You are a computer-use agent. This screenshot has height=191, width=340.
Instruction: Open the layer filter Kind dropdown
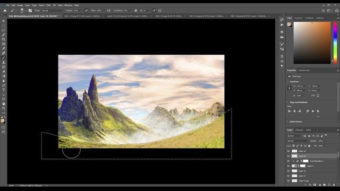point(294,136)
